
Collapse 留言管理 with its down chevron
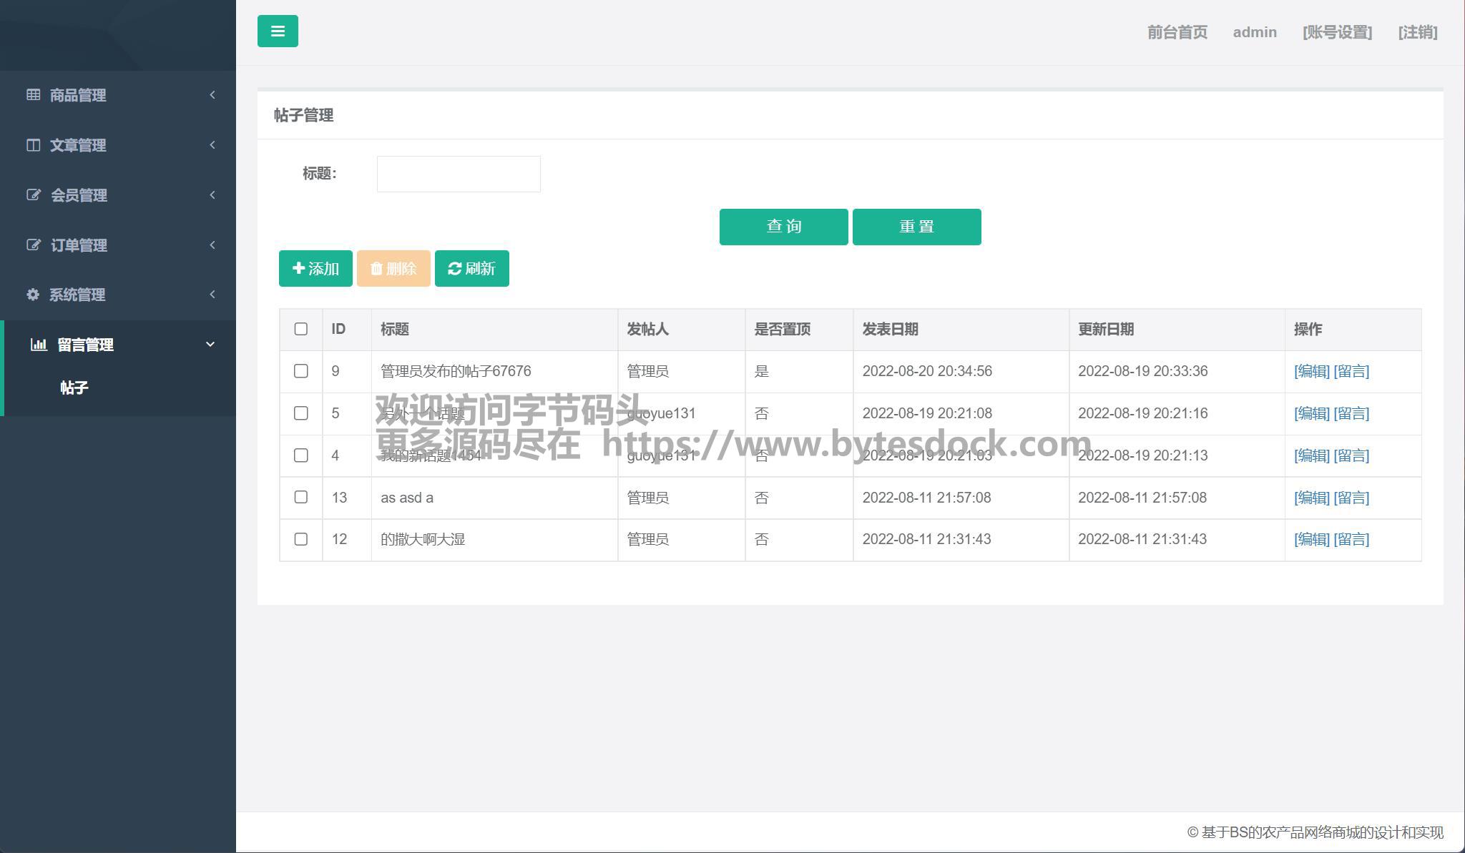coord(210,345)
